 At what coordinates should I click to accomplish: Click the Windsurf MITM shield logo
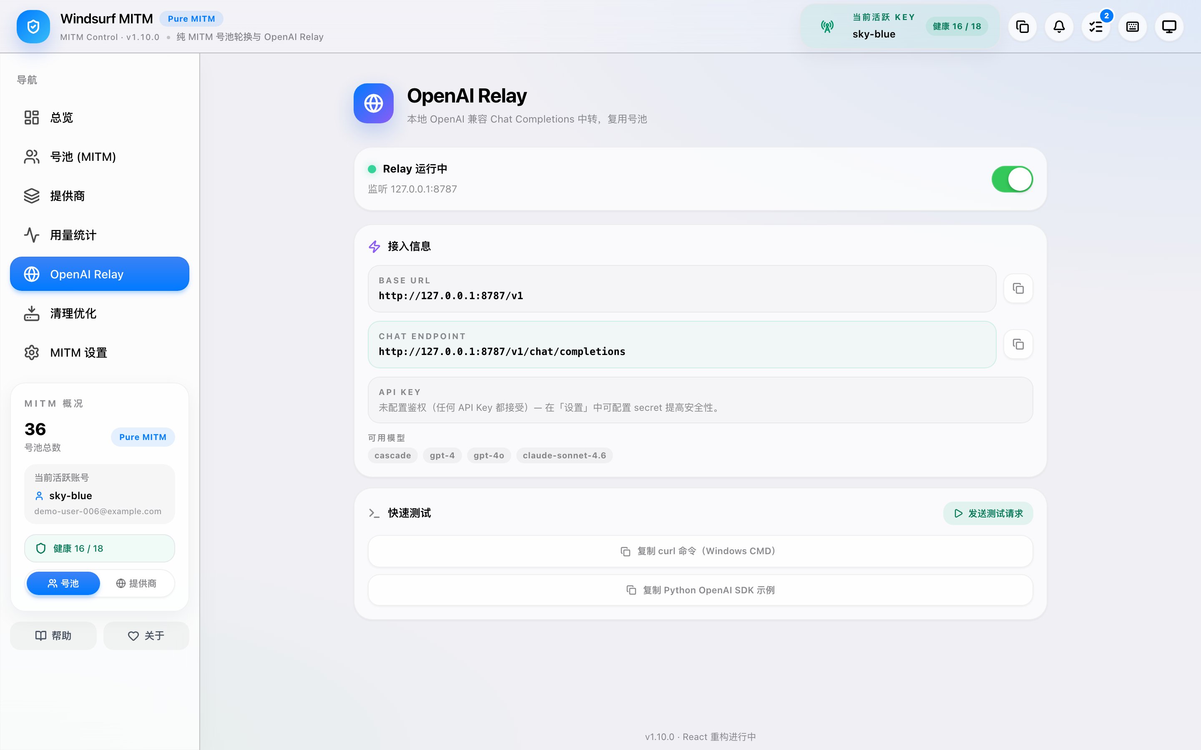click(33, 27)
